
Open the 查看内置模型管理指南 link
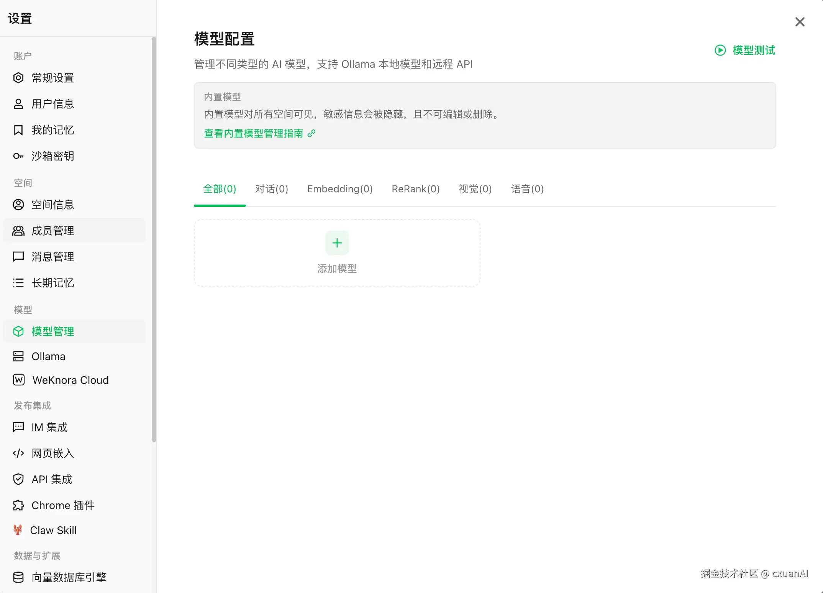(x=260, y=133)
